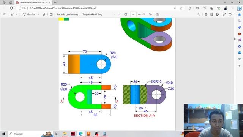Image resolution: width=243 pixels, height=137 pixels.
Task: Edit the page number field
Action: tap(133, 14)
